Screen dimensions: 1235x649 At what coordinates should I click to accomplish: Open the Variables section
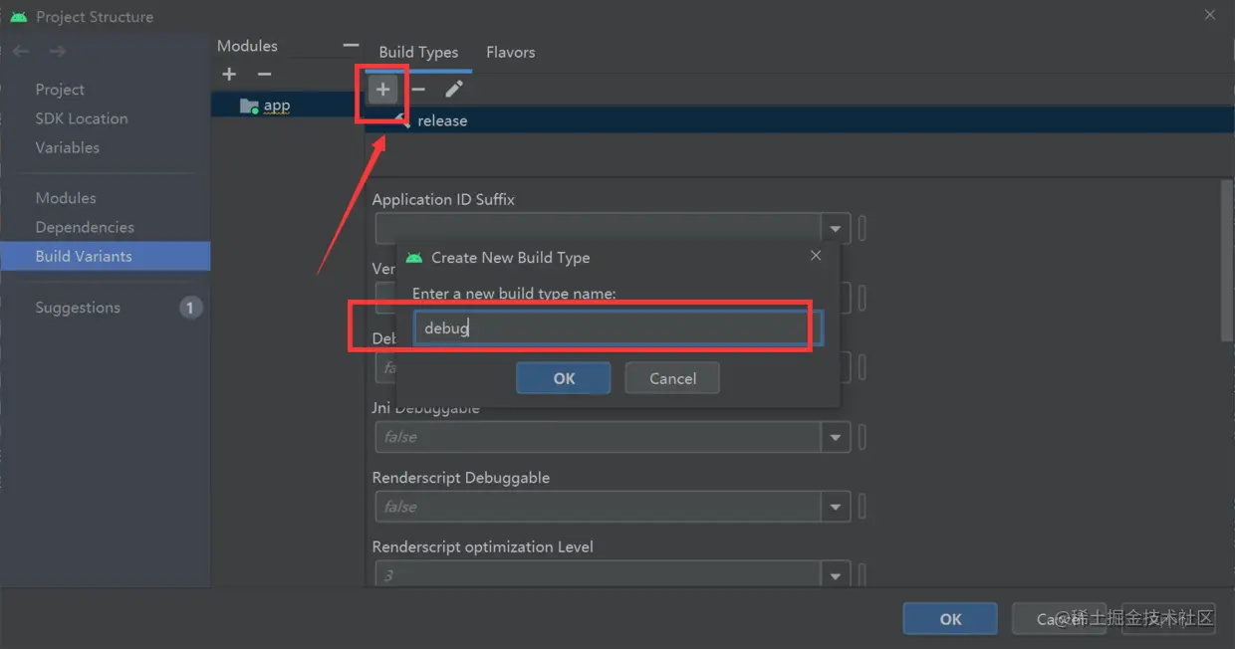point(68,147)
